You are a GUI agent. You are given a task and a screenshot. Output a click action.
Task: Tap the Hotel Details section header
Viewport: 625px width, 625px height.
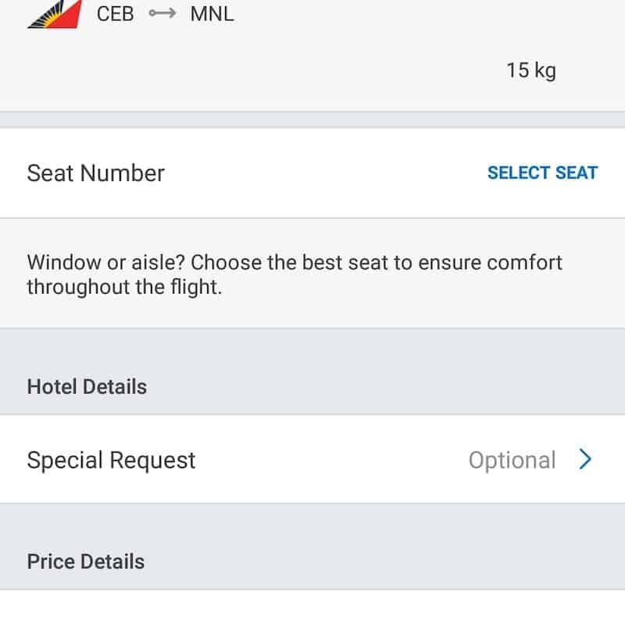pyautogui.click(x=87, y=387)
